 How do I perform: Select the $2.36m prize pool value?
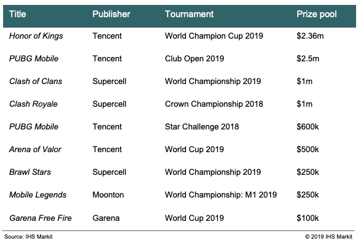[310, 36]
